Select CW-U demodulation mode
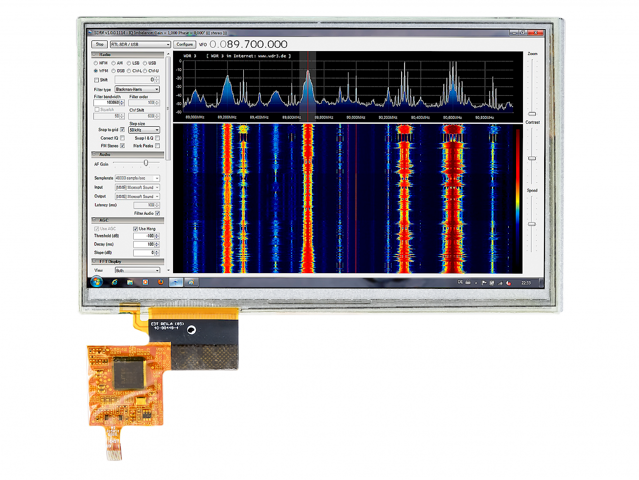Screen dimensions: 639x480 click(x=145, y=71)
